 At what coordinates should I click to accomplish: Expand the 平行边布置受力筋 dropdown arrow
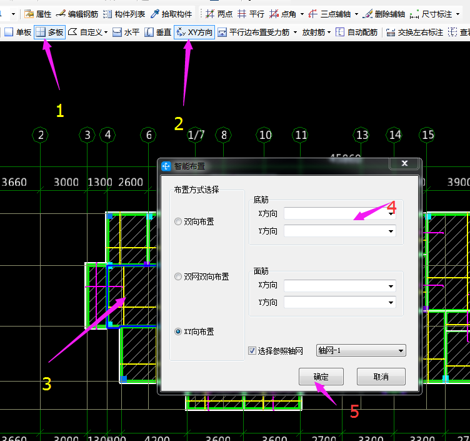coord(295,32)
